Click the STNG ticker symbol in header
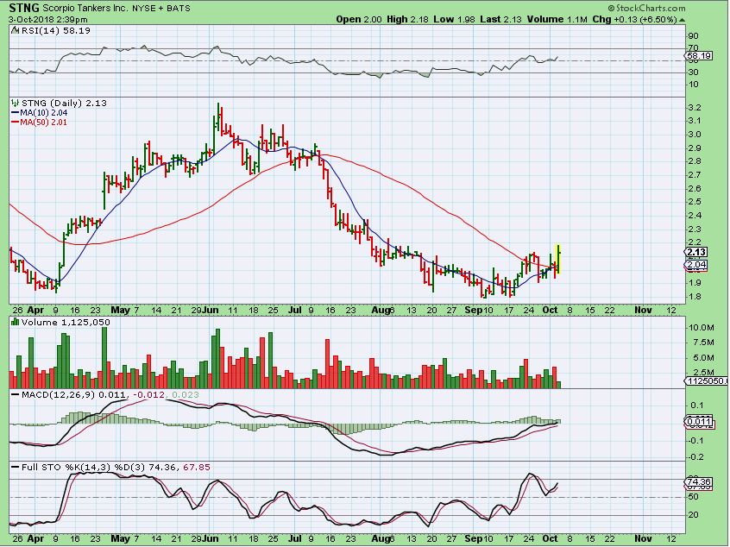Image resolution: width=730 pixels, height=547 pixels. [x=25, y=8]
